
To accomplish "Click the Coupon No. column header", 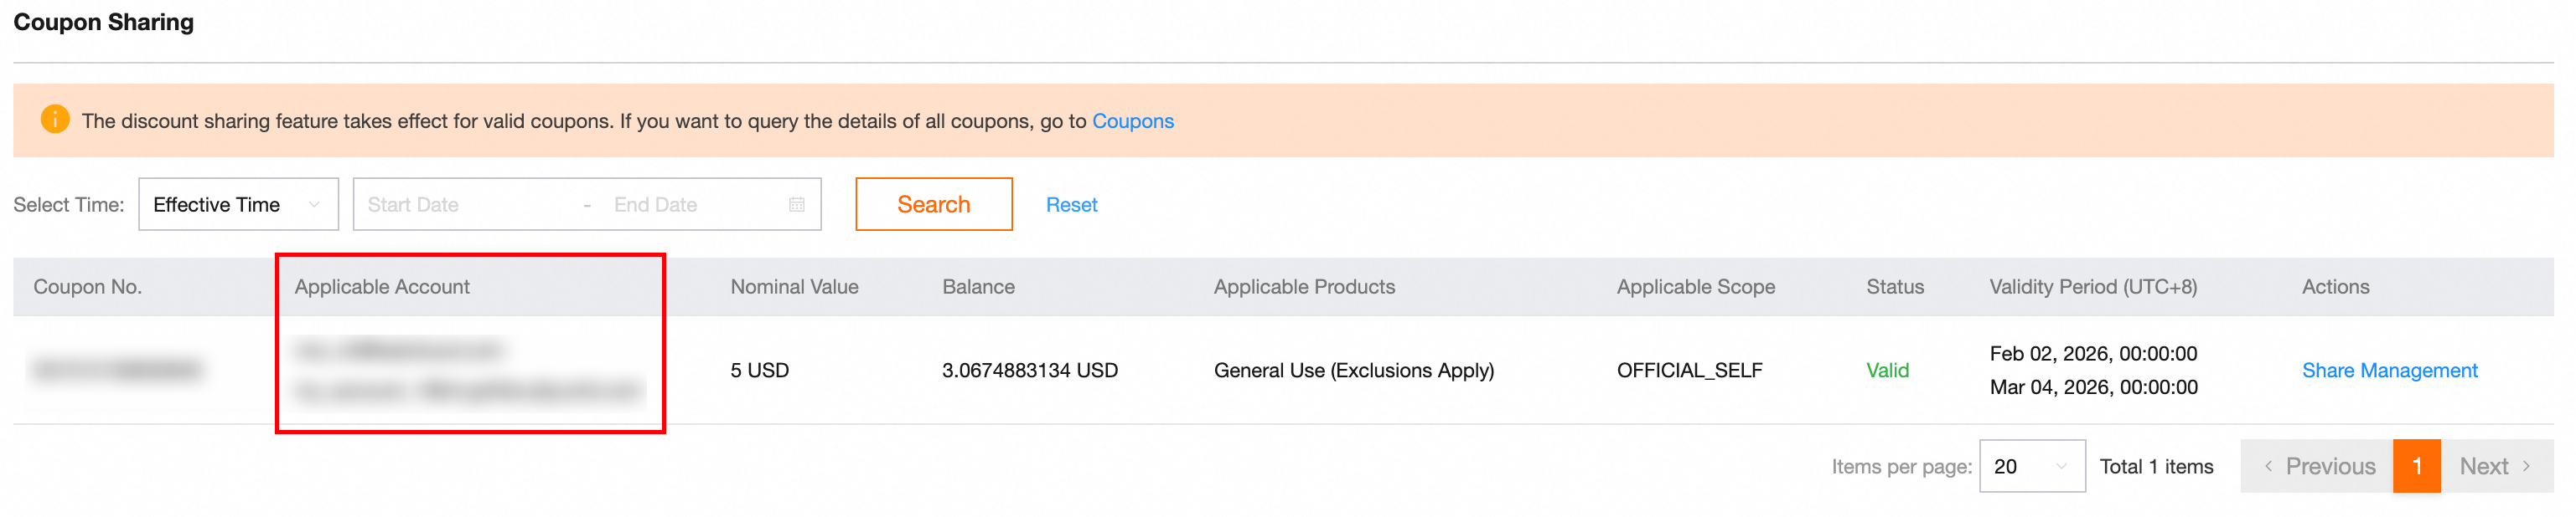I will click(x=88, y=286).
